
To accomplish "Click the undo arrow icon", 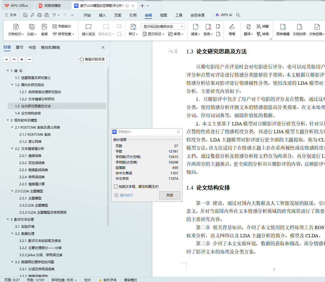I will coord(54,15).
